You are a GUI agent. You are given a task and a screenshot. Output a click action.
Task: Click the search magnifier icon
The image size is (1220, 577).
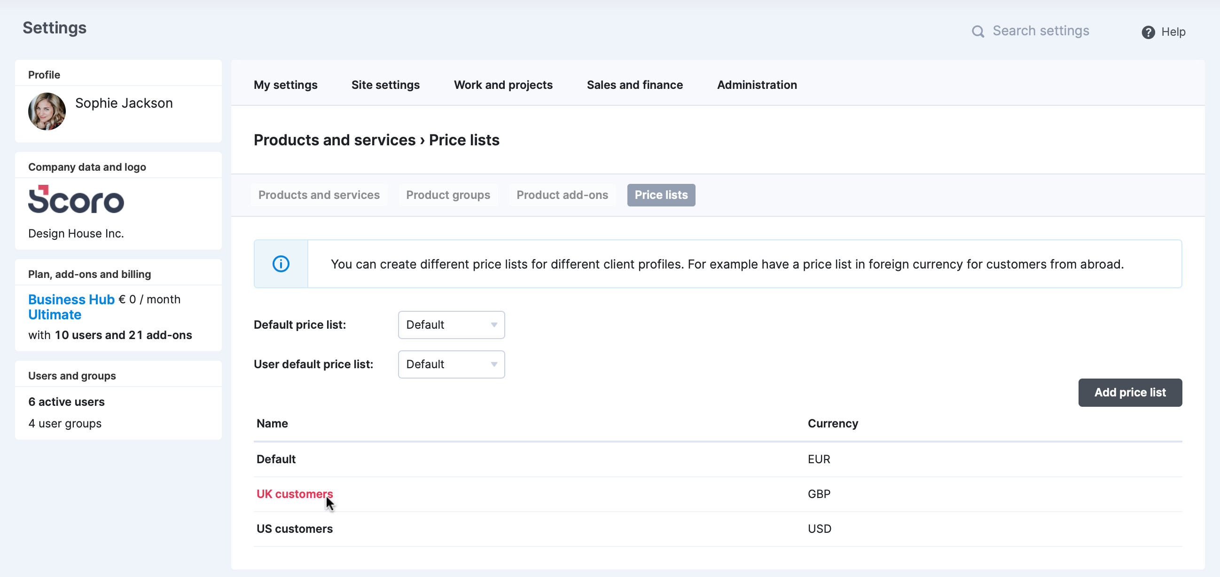click(x=978, y=31)
